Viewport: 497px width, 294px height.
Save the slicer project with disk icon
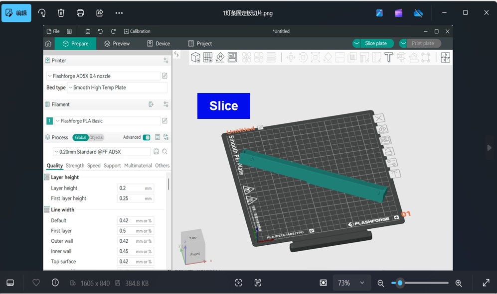click(x=88, y=31)
